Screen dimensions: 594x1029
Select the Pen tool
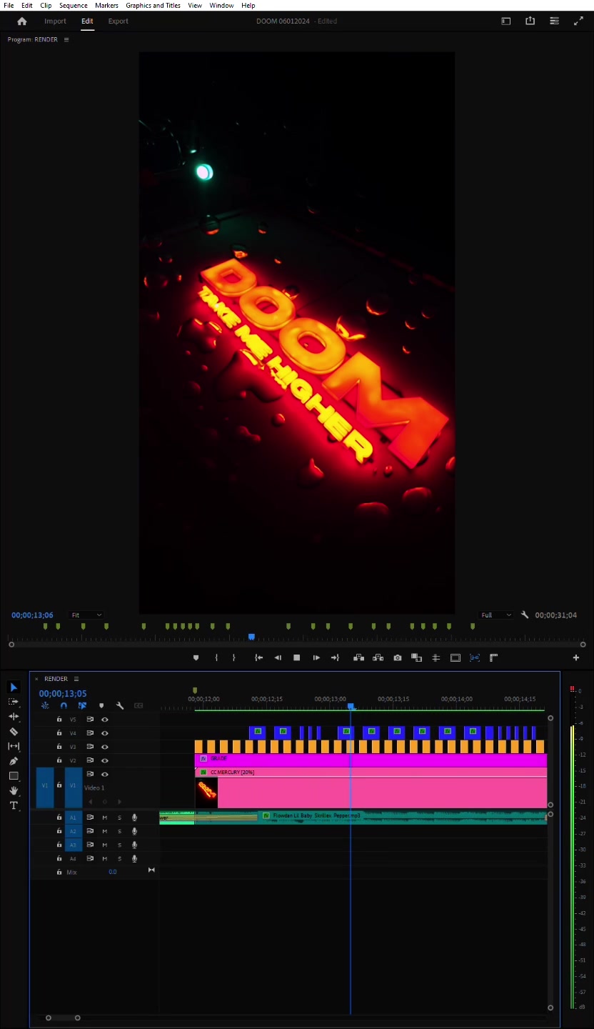click(13, 761)
